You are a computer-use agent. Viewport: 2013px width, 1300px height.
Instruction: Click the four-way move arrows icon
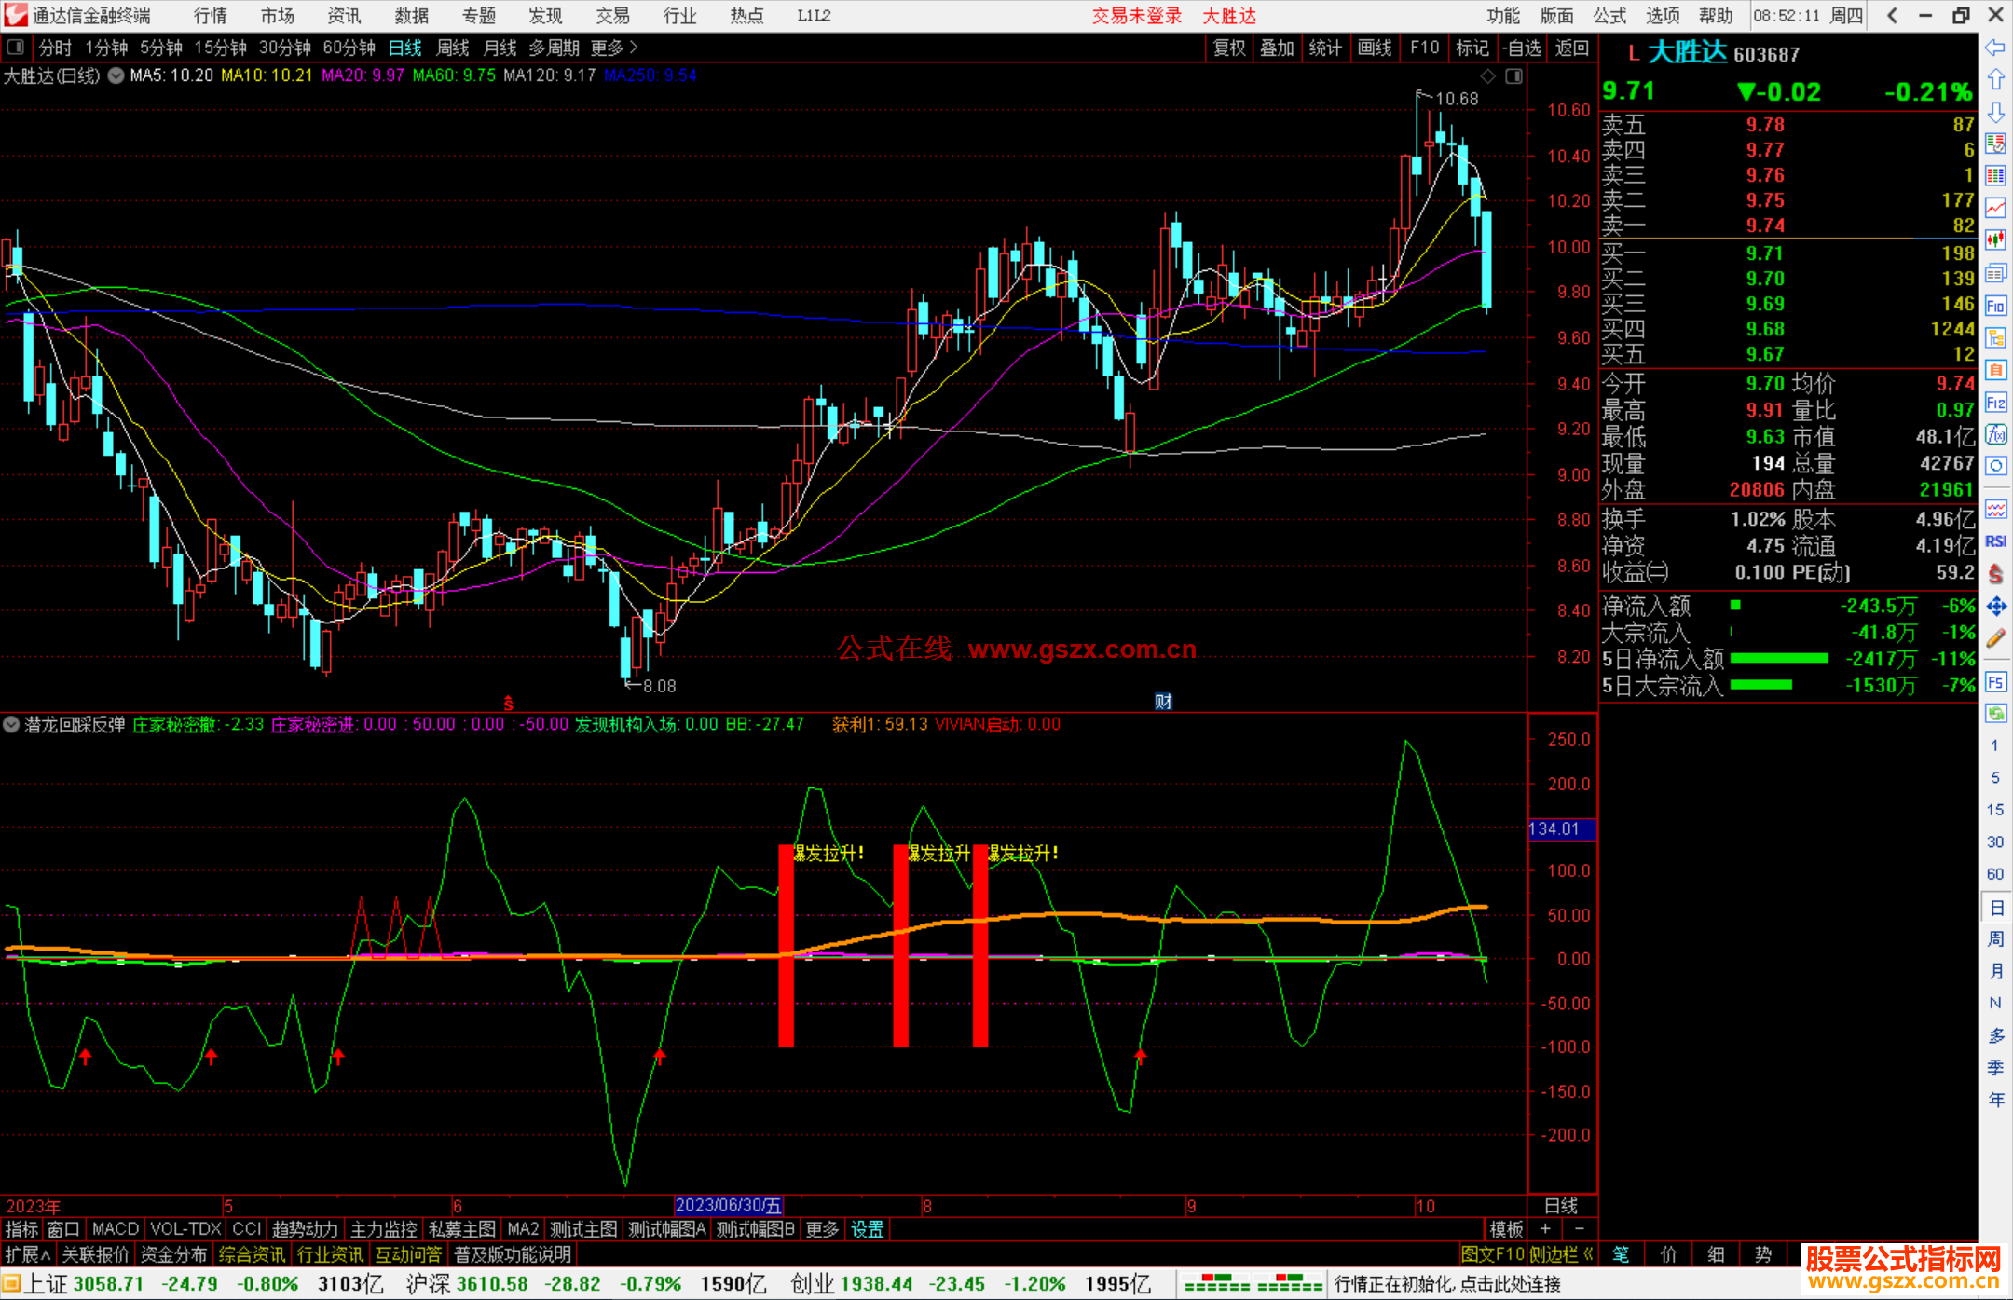click(1995, 607)
